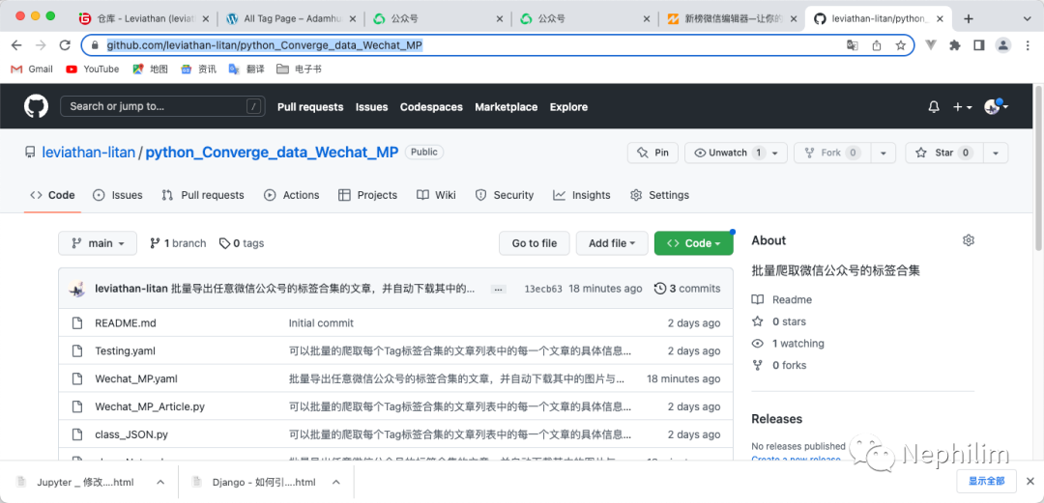1044x503 pixels.
Task: Click the Gmail bookmark
Action: pyautogui.click(x=32, y=69)
